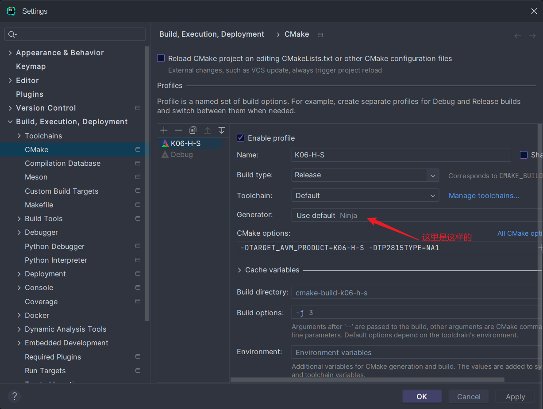
Task: Move the selected profile down
Action: point(221,130)
